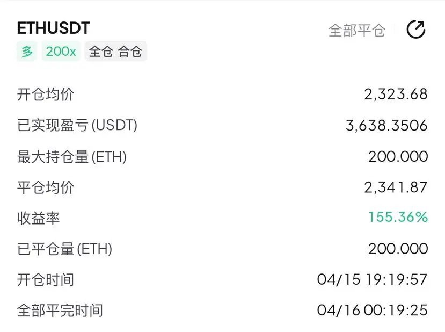This screenshot has width=445, height=332.
Task: Tap the share arrow icon
Action: click(416, 29)
